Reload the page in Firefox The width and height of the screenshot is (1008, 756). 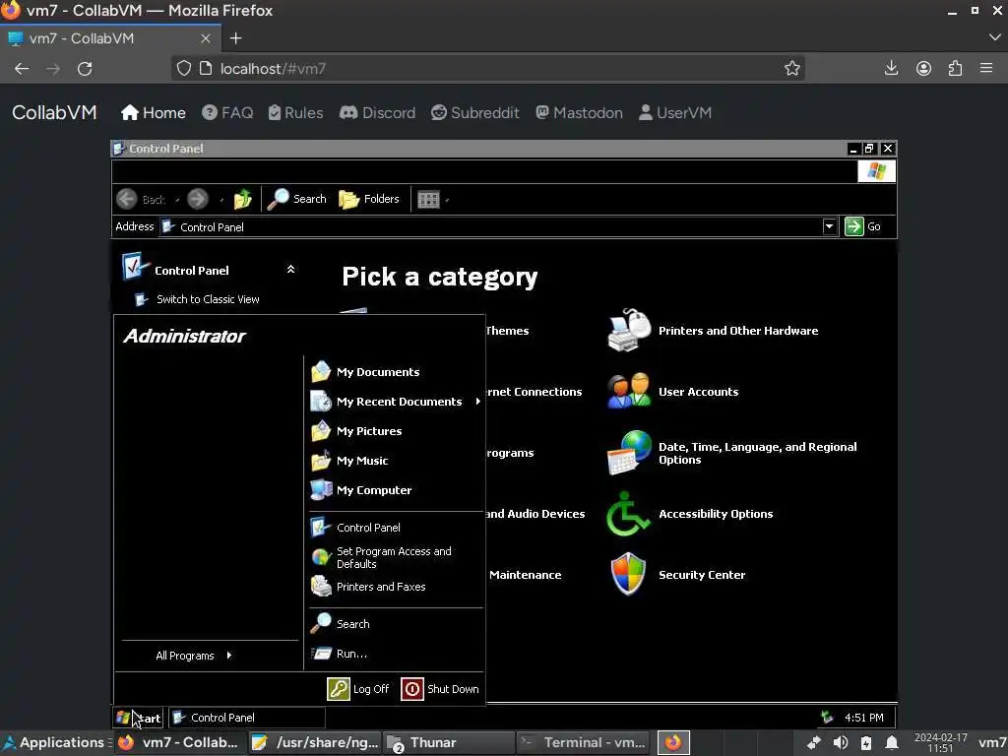85,68
